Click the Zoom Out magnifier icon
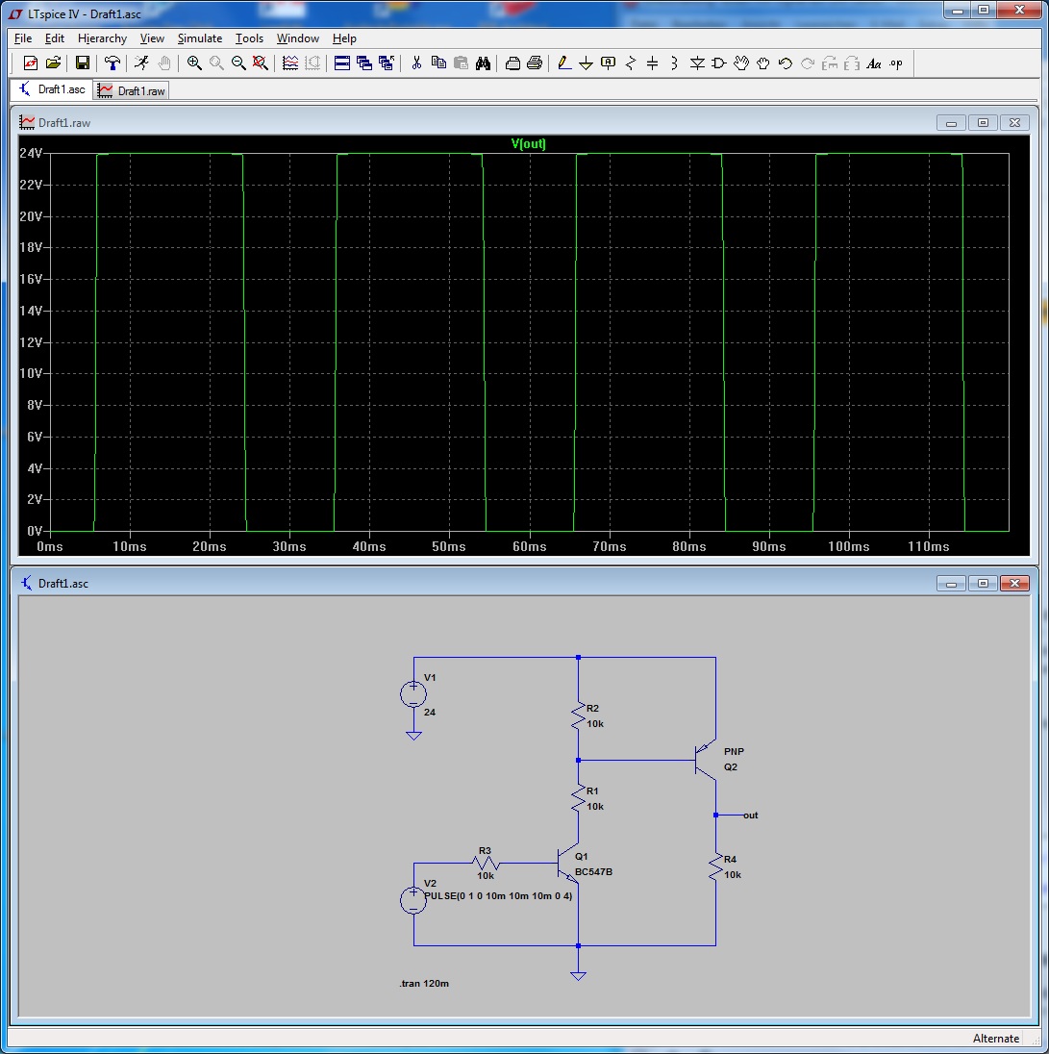 click(x=238, y=63)
